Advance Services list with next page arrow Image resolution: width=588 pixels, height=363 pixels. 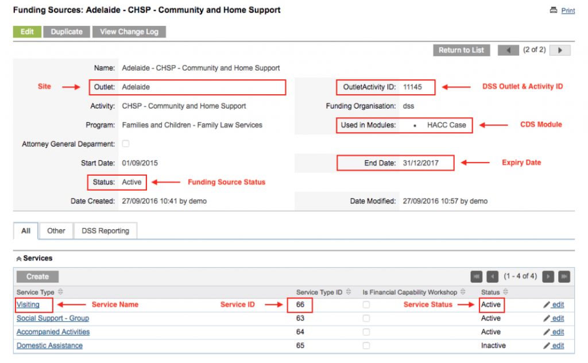[548, 276]
